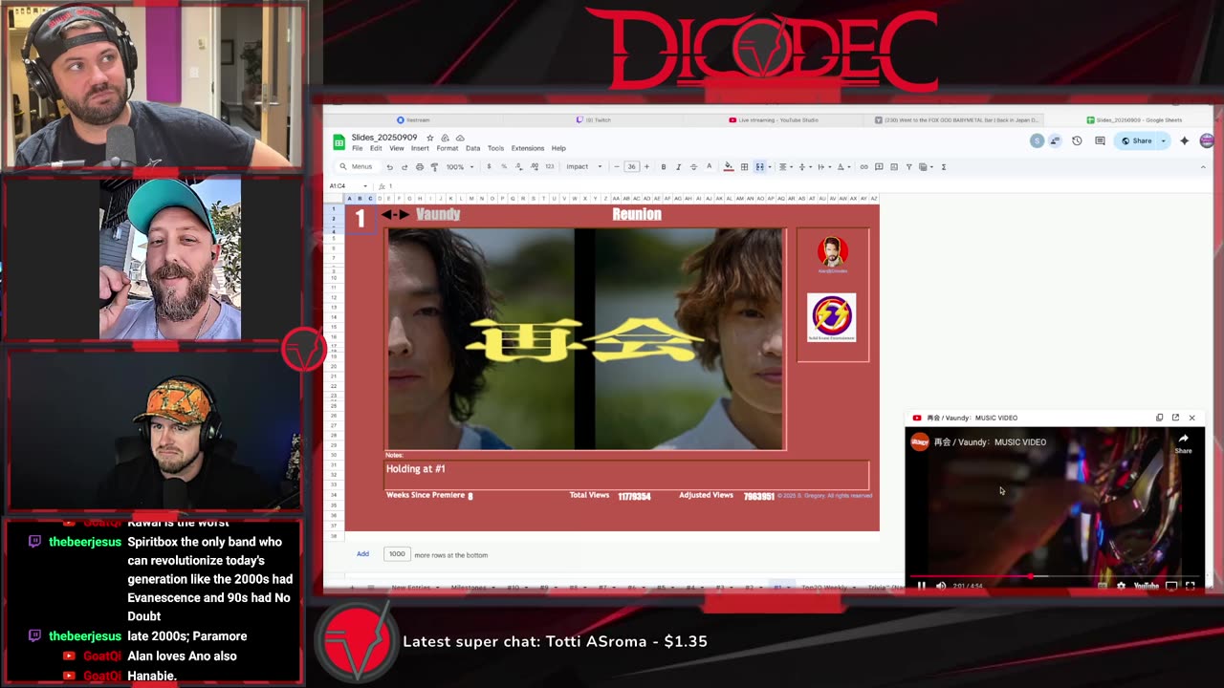Apply percent format to cells
This screenshot has width=1224, height=688.
[x=504, y=167]
